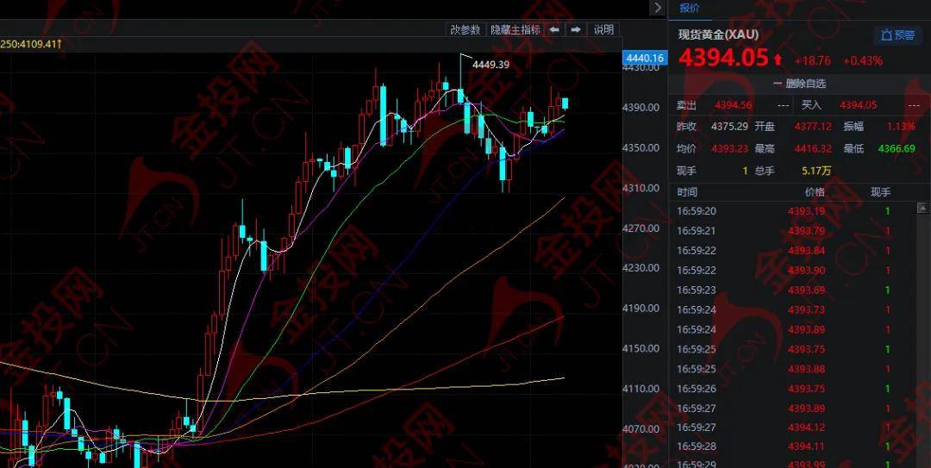Click the 4150.00 price axis label
Viewport: 931px width, 468px height.
coord(640,348)
